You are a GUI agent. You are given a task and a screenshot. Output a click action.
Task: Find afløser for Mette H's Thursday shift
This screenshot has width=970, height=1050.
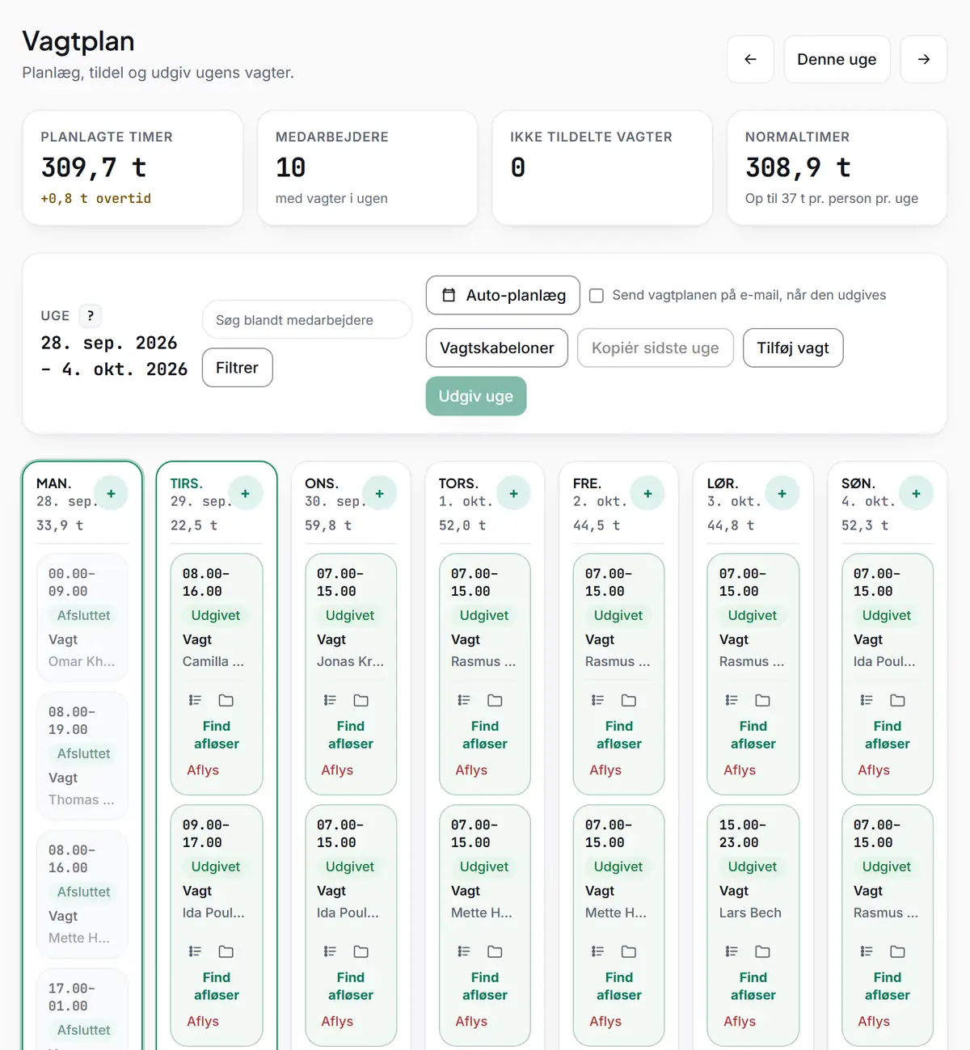point(485,986)
